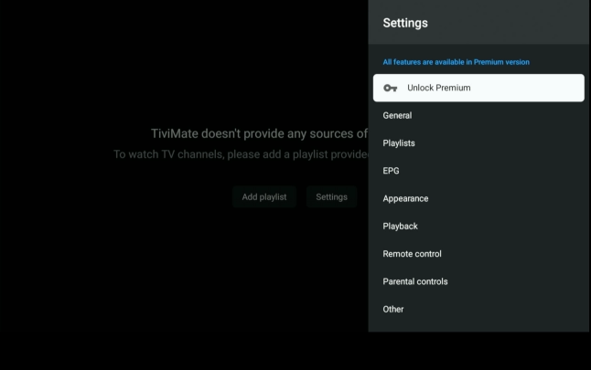Open the EPG settings entry
The image size is (591, 370).
pos(391,171)
